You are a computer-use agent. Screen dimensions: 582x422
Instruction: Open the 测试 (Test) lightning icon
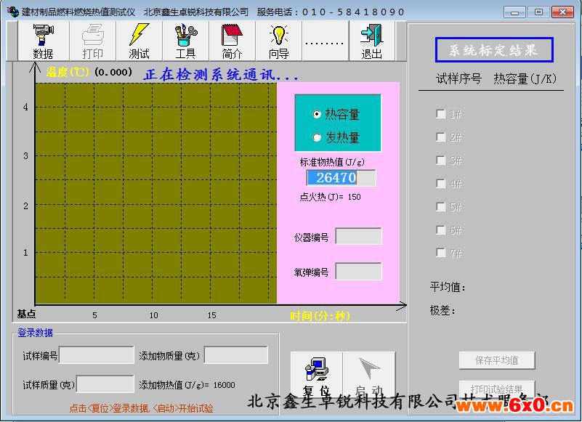139,41
